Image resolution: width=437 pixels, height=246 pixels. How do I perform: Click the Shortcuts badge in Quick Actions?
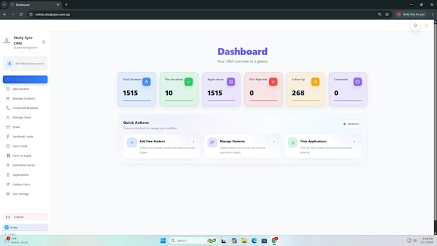[x=351, y=124]
